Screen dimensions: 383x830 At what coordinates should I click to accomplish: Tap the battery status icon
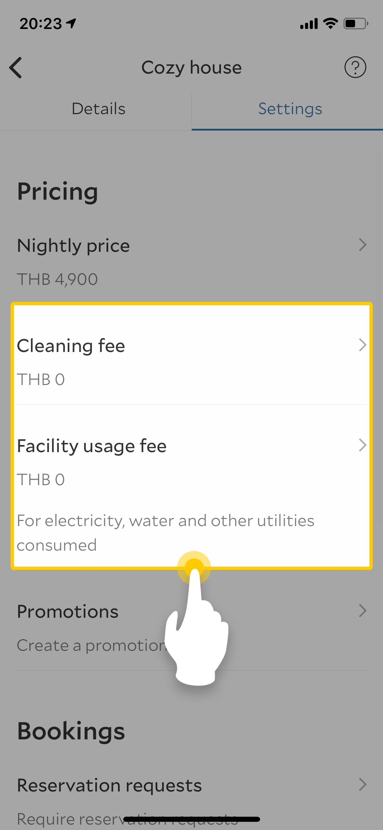click(355, 24)
